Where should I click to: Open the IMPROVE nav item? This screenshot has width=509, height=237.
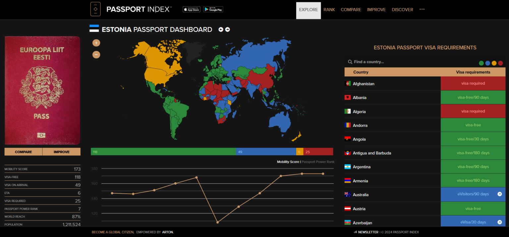pos(376,10)
